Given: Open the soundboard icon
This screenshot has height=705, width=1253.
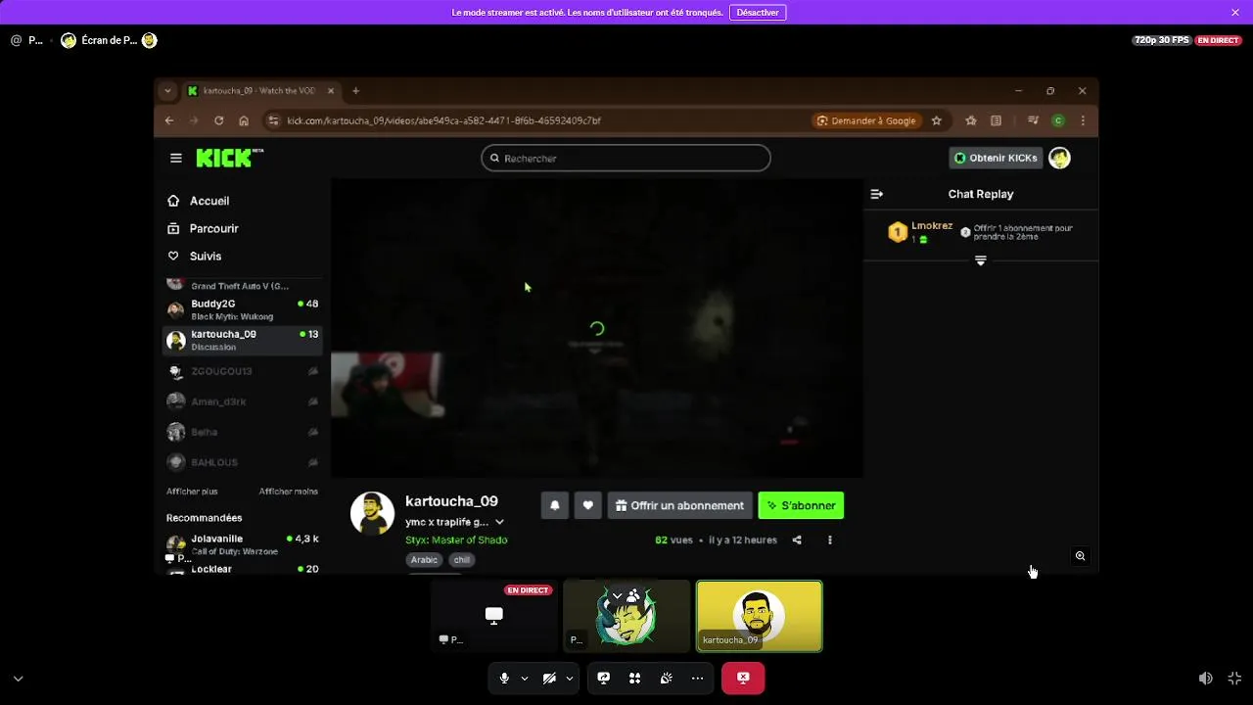Looking at the screenshot, I should 666,678.
